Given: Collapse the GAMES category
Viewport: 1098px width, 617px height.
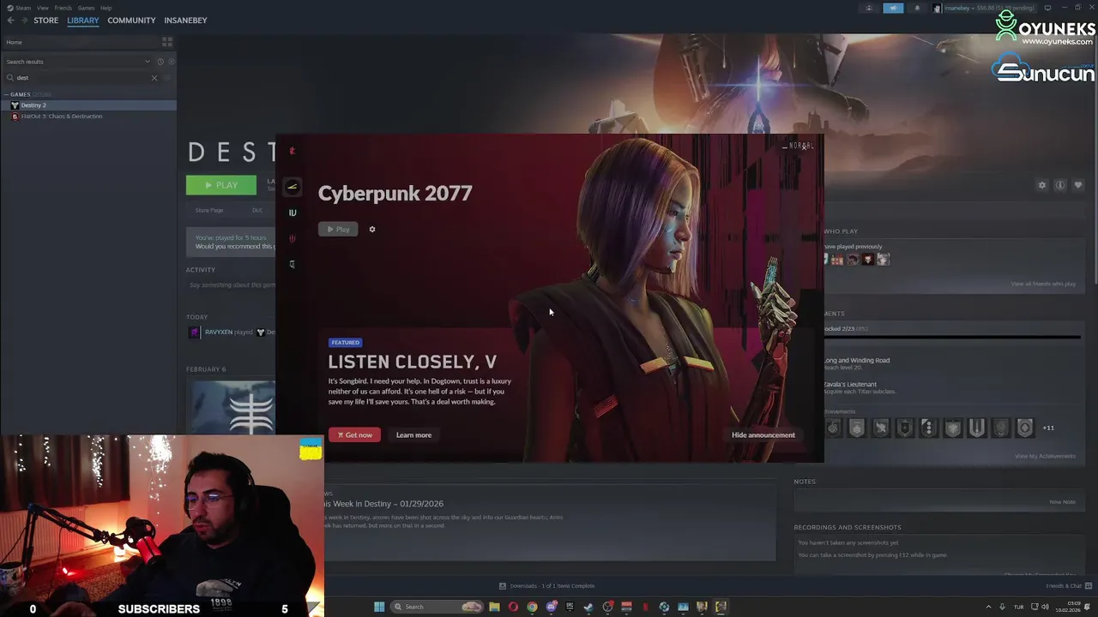Looking at the screenshot, I should (27, 94).
